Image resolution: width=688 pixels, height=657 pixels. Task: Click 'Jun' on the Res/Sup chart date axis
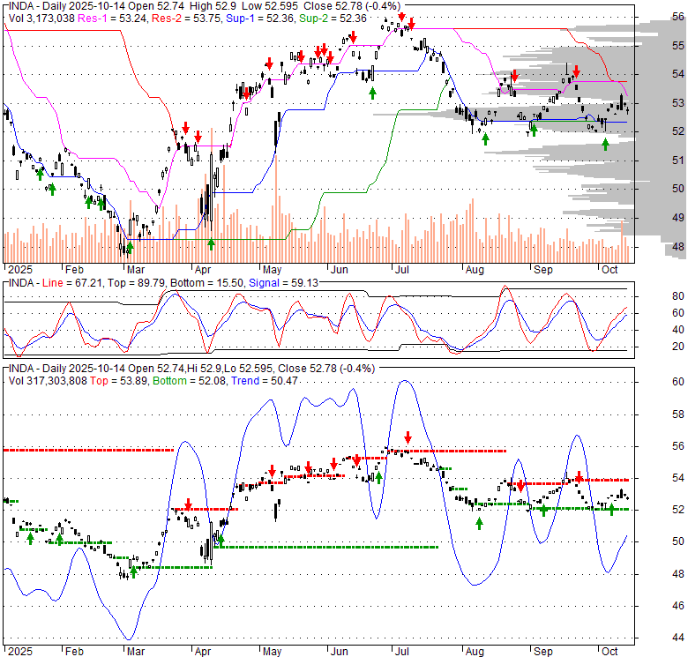coord(340,270)
